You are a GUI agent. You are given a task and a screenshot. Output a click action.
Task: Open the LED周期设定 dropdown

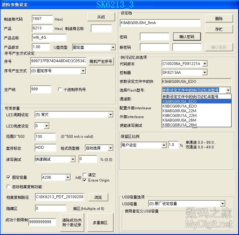click(x=110, y=115)
